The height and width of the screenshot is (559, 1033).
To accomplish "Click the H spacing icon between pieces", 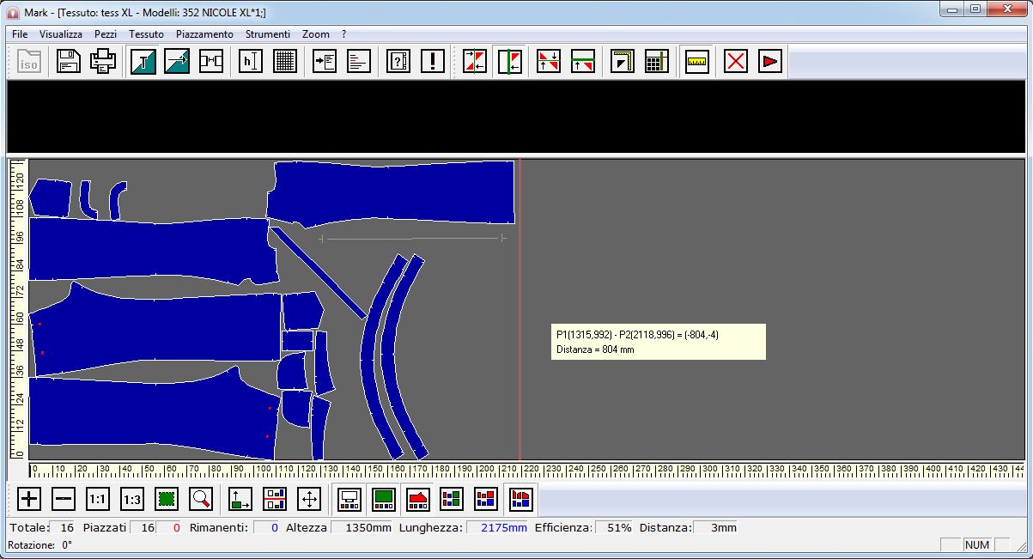I will [x=211, y=62].
